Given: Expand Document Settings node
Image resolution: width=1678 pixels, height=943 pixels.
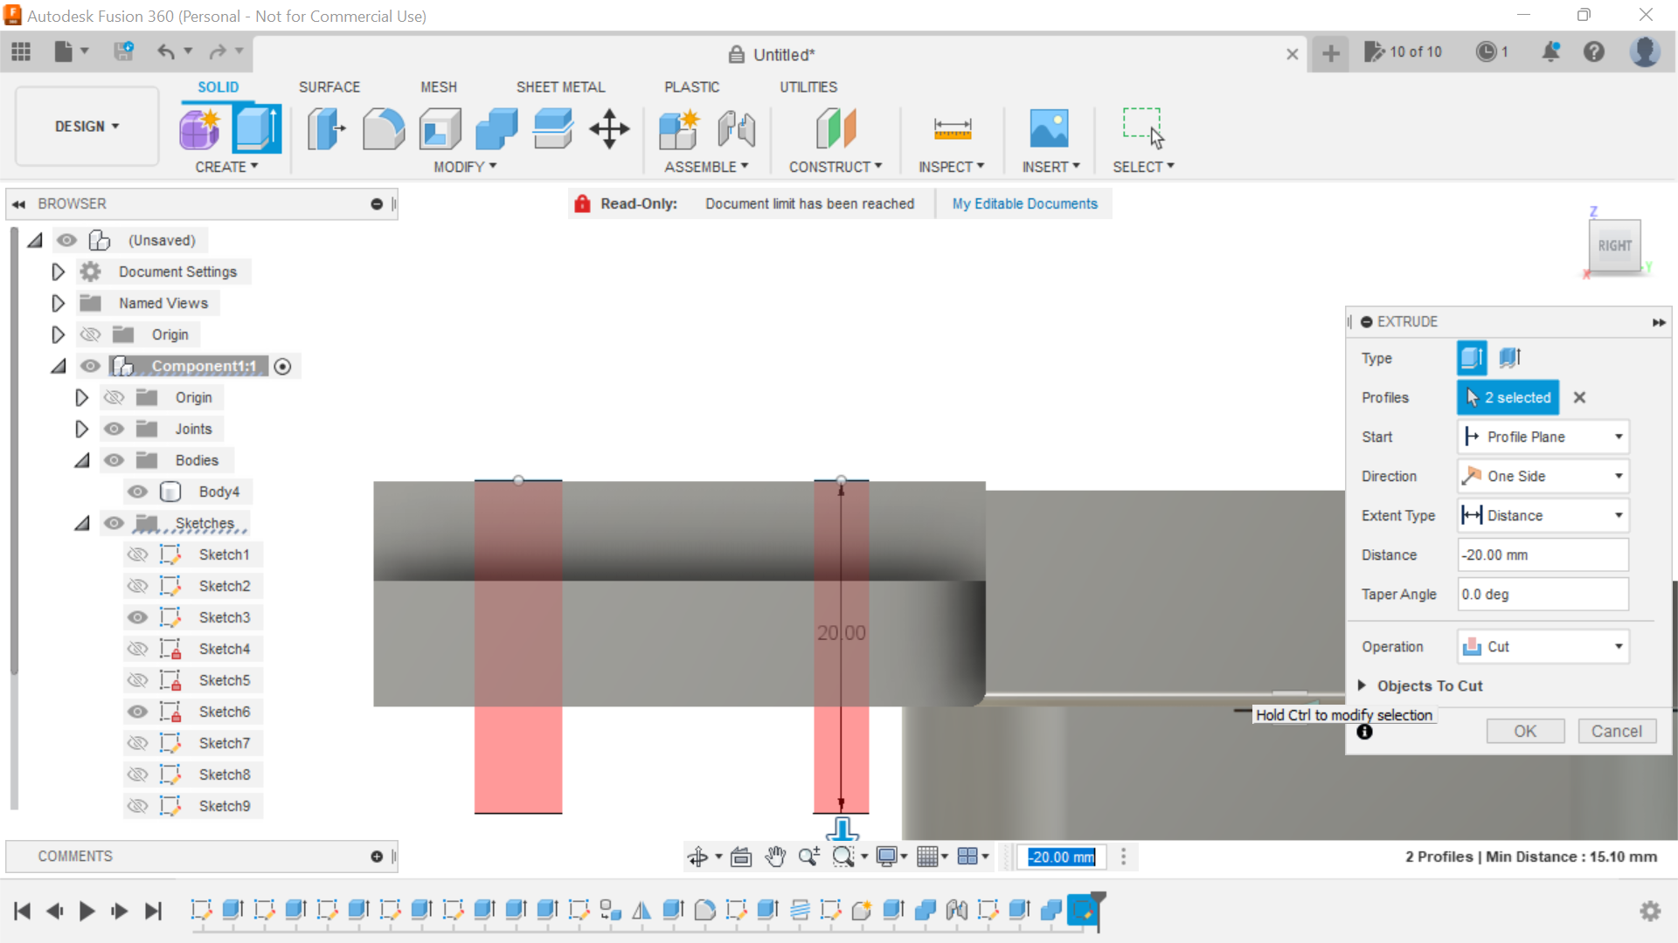Looking at the screenshot, I should (x=58, y=272).
